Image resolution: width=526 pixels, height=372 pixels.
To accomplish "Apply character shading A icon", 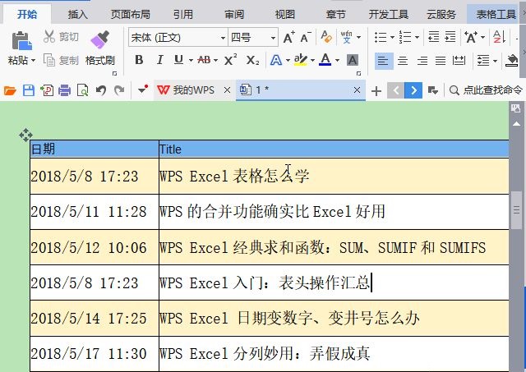I will click(353, 60).
